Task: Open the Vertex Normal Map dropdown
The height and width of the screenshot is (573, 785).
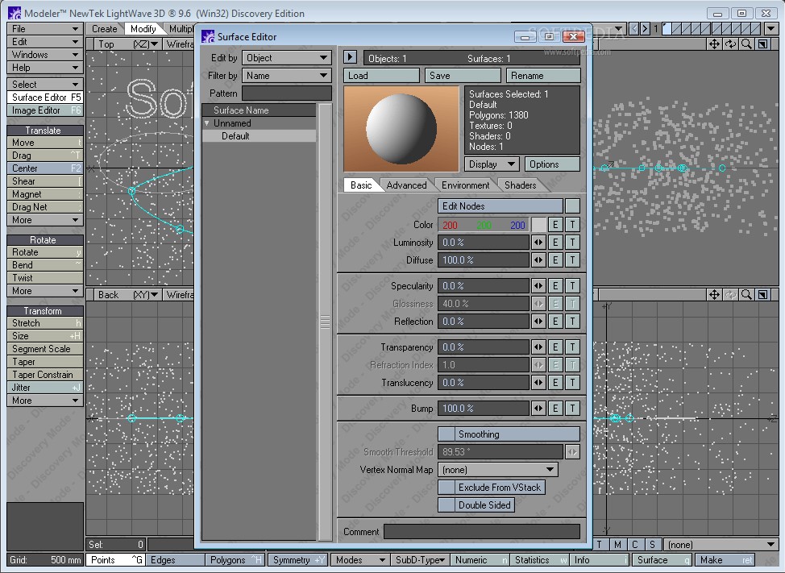Action: tap(497, 469)
